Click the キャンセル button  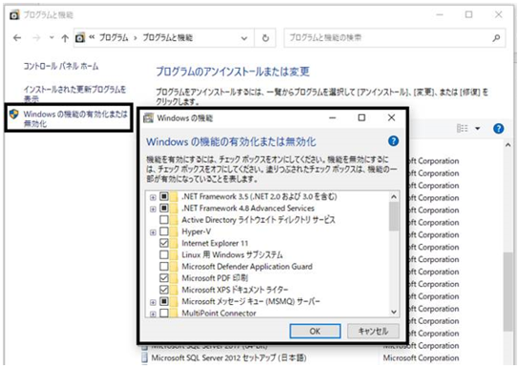373,331
